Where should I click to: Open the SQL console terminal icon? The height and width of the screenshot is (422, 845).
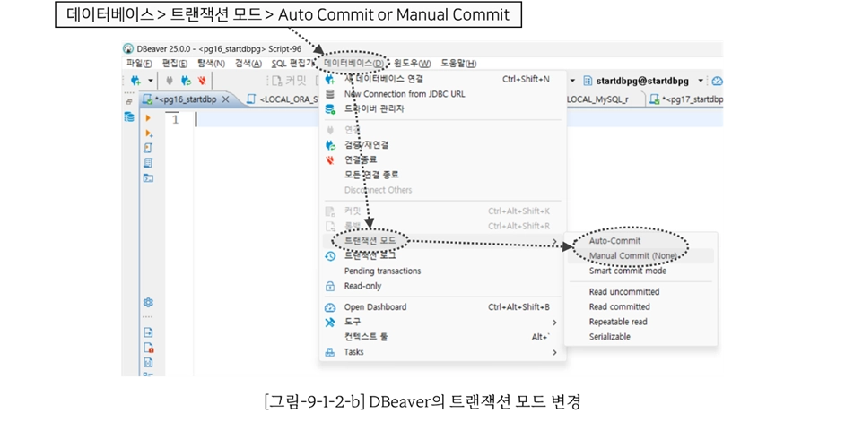[149, 177]
